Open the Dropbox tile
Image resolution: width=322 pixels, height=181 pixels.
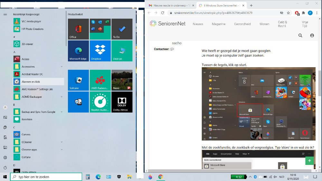tap(100, 51)
